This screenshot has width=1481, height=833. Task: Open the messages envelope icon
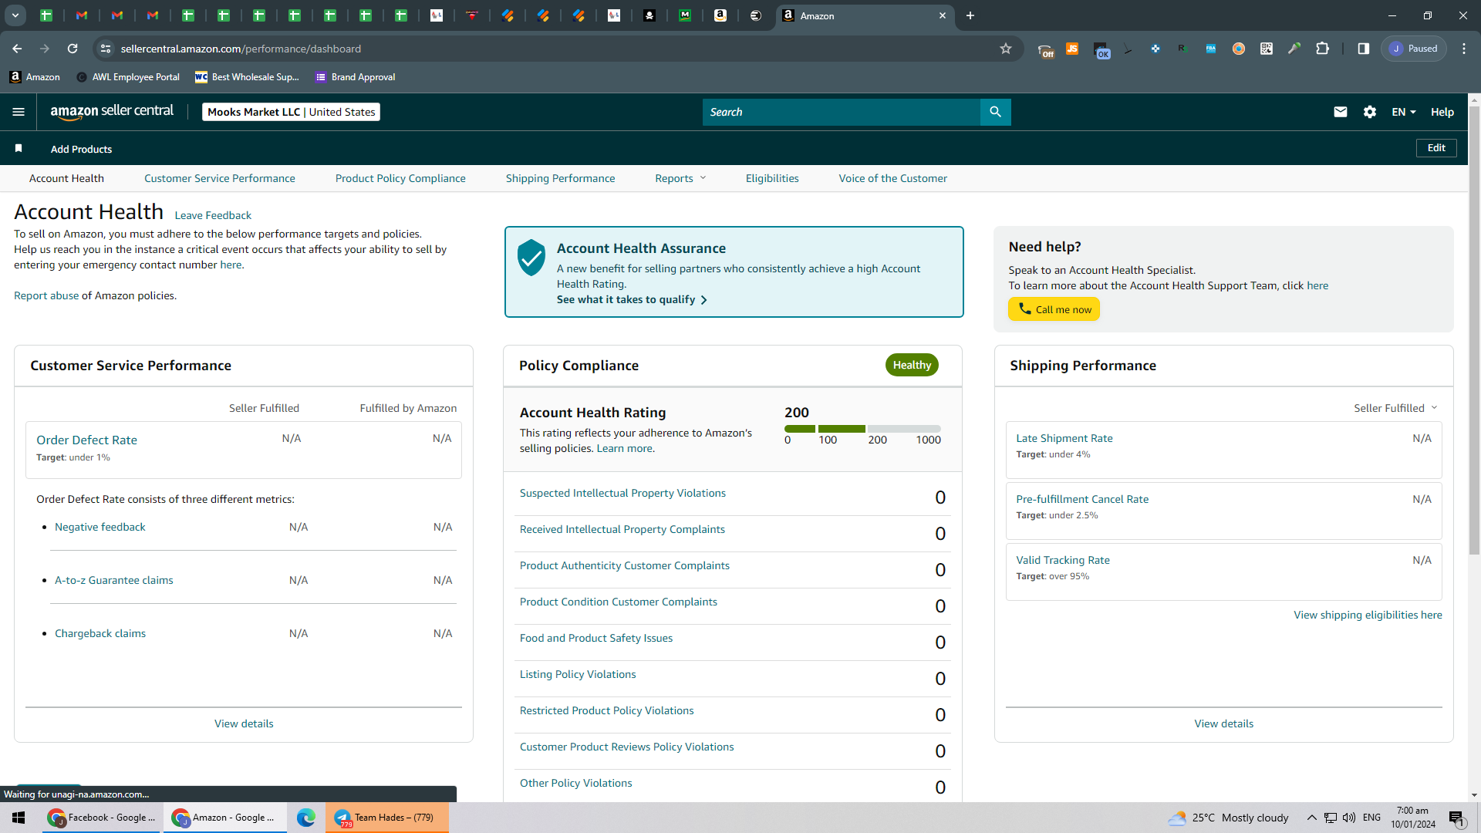point(1341,112)
